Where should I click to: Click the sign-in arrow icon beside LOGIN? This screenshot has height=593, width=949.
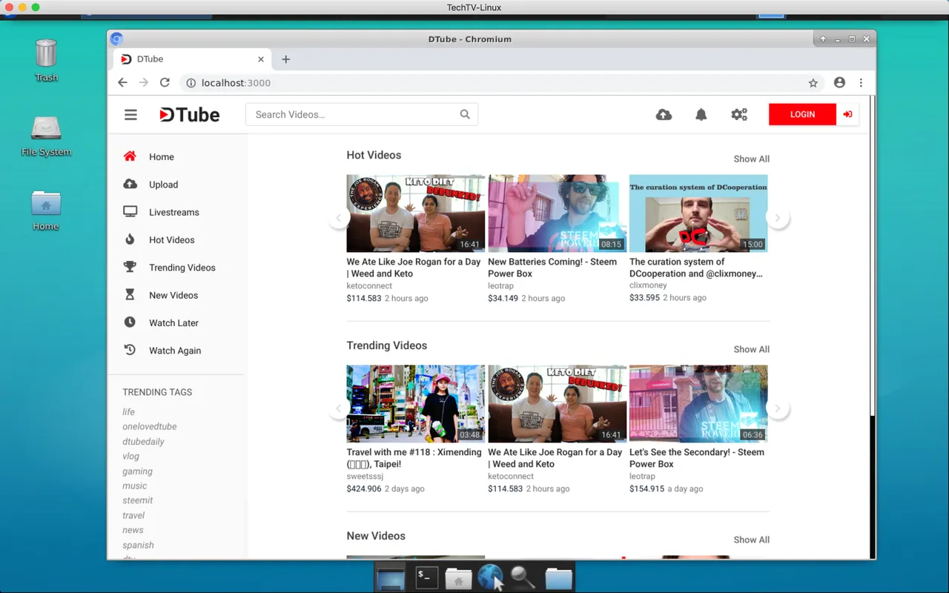point(847,114)
